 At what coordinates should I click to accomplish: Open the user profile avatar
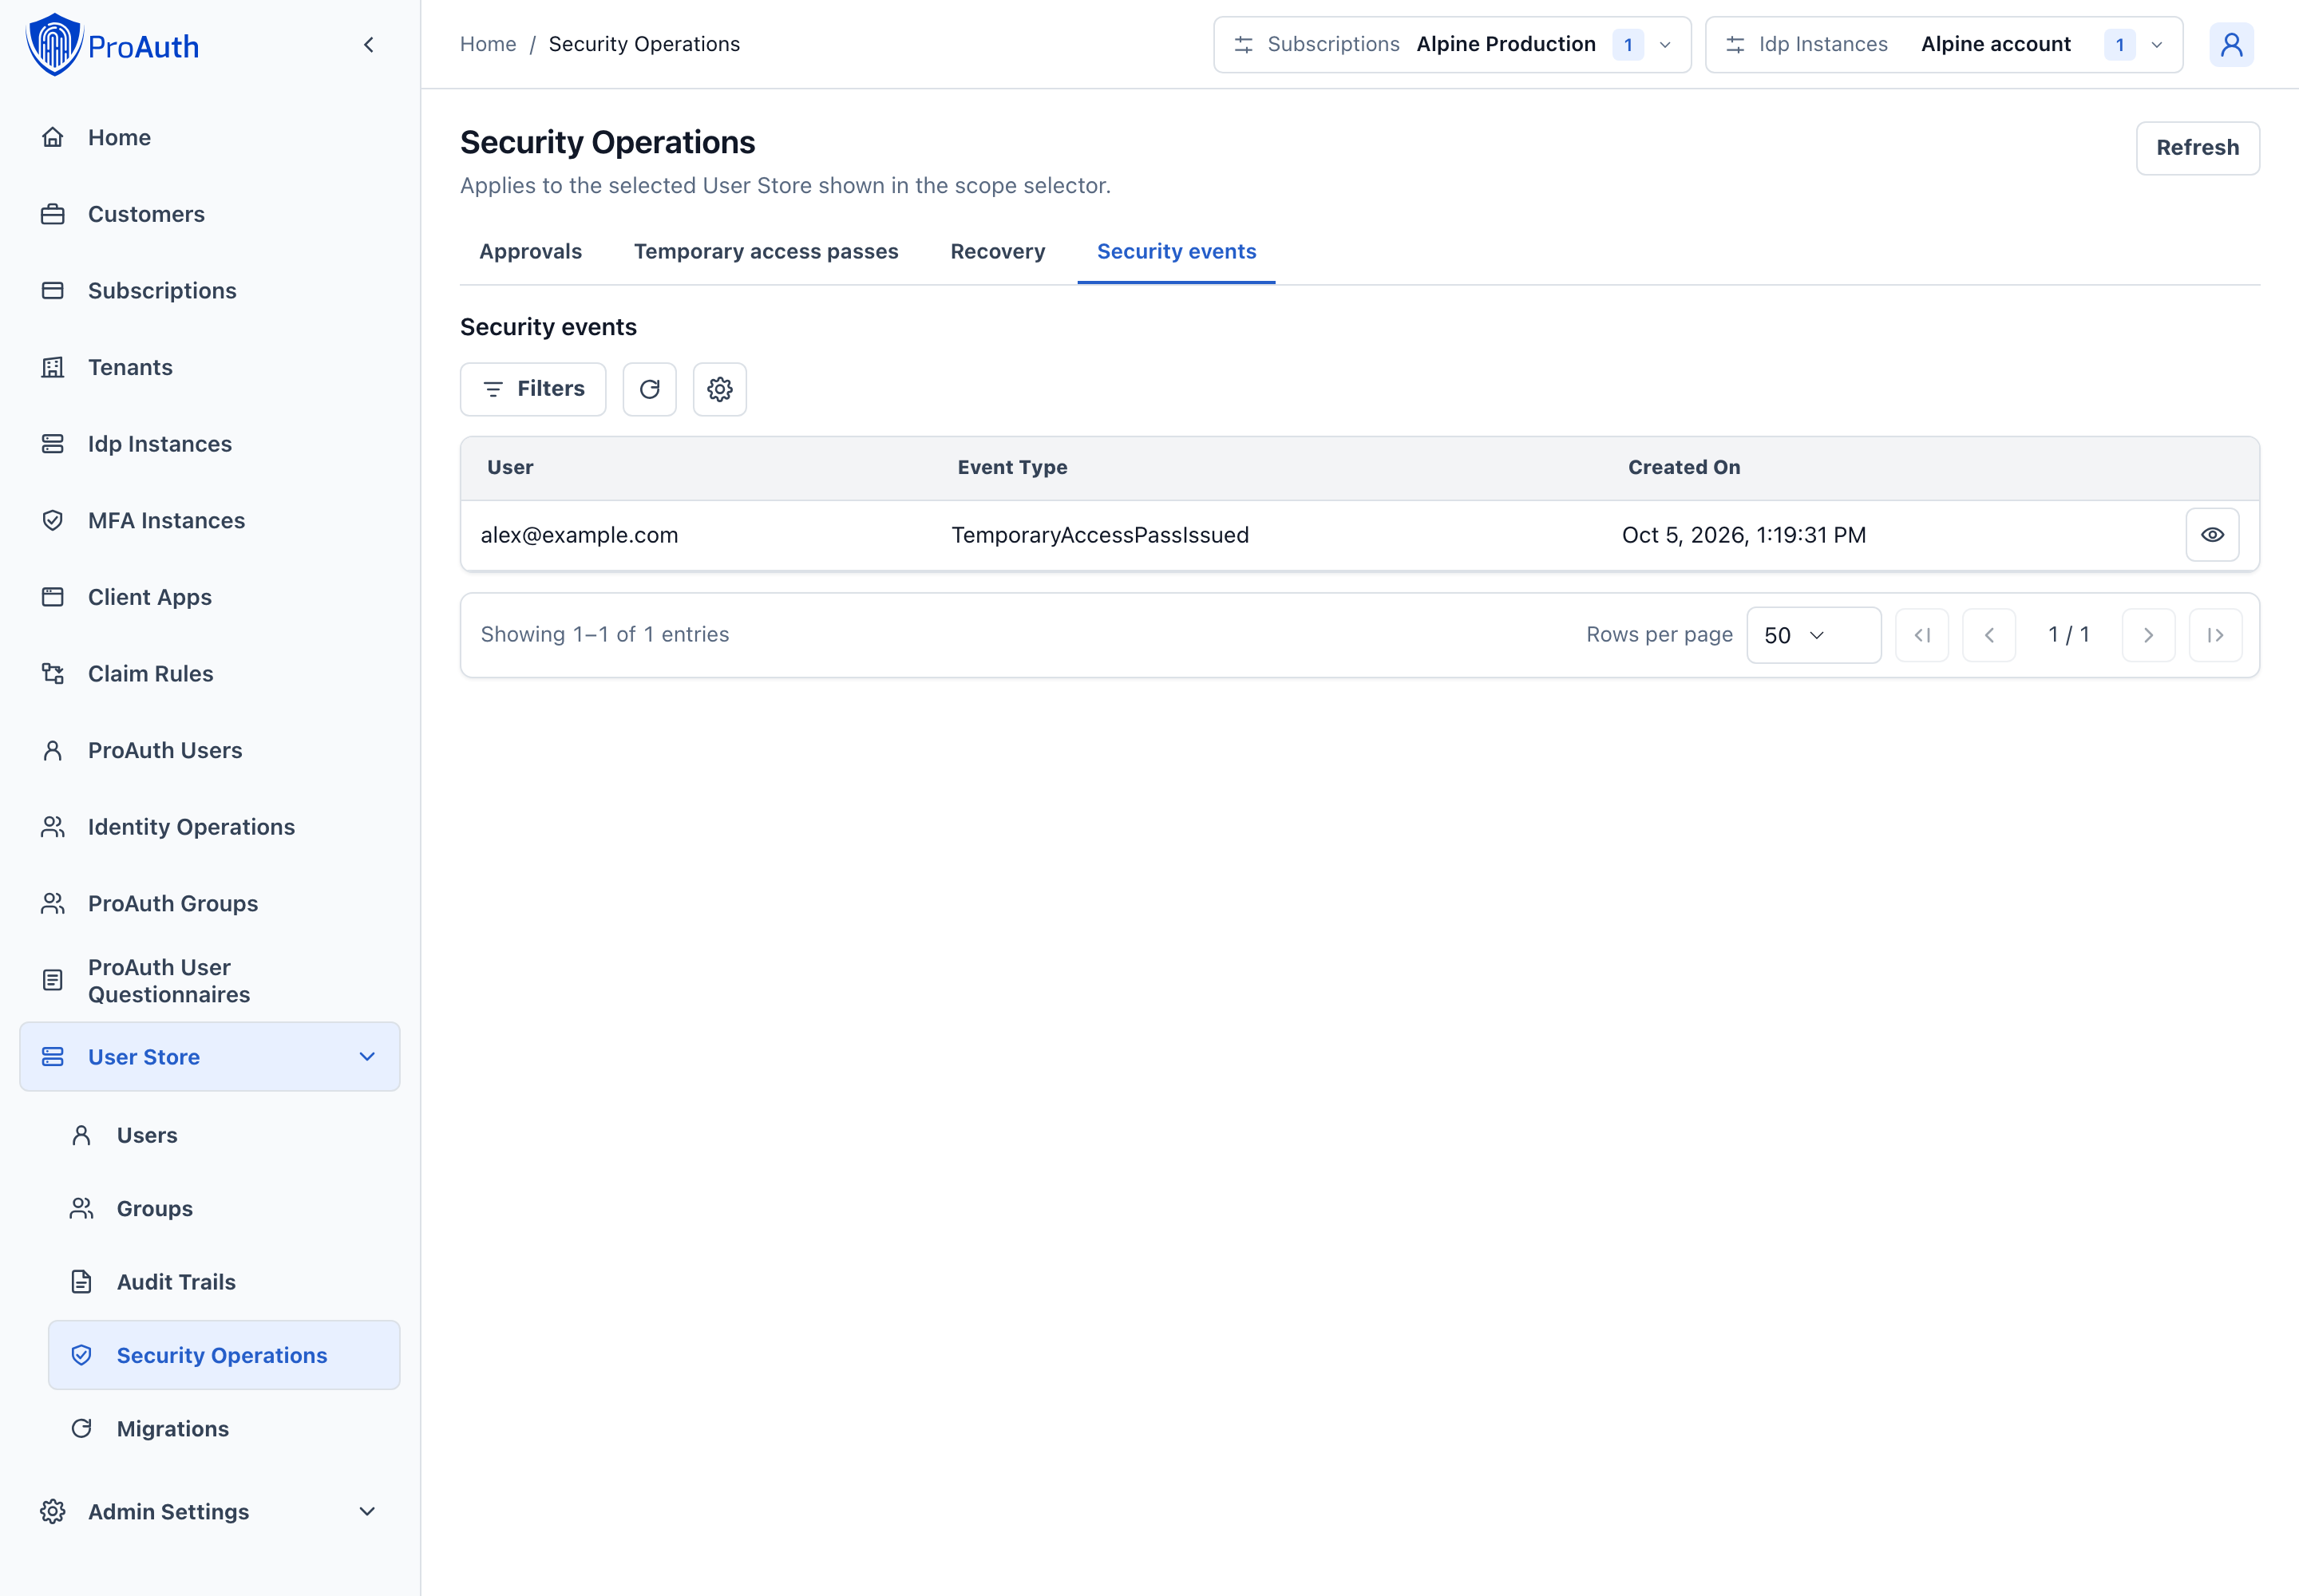(x=2231, y=45)
